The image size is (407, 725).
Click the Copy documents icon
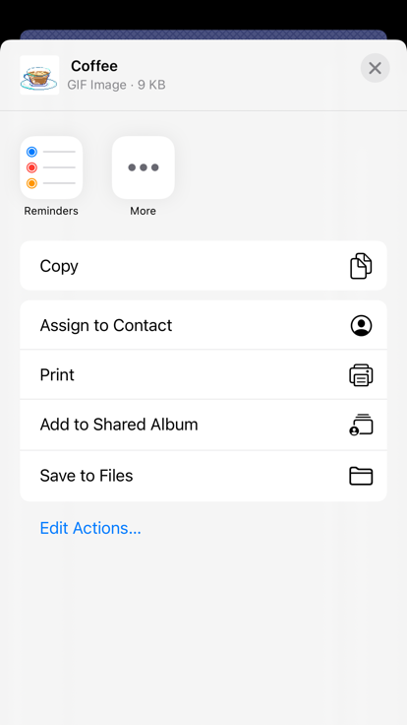[x=361, y=266]
